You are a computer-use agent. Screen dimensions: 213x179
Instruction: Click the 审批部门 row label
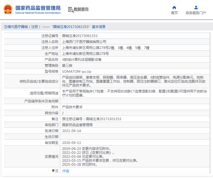click(51, 125)
